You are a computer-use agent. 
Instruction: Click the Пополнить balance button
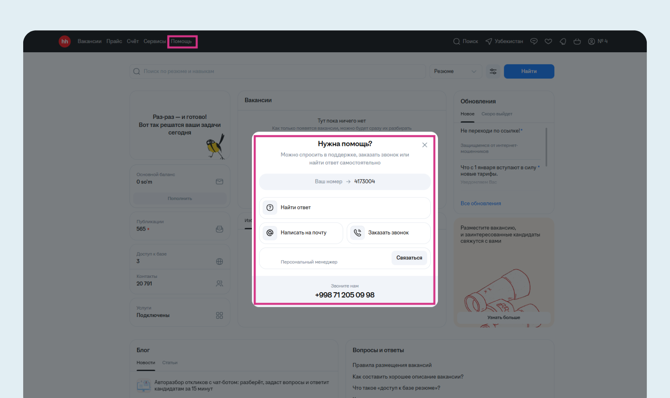pyautogui.click(x=180, y=199)
